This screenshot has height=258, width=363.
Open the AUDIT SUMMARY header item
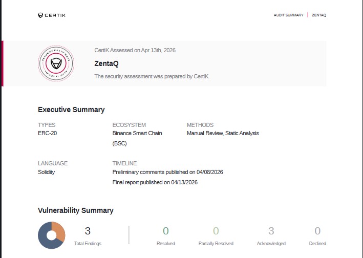pyautogui.click(x=288, y=15)
